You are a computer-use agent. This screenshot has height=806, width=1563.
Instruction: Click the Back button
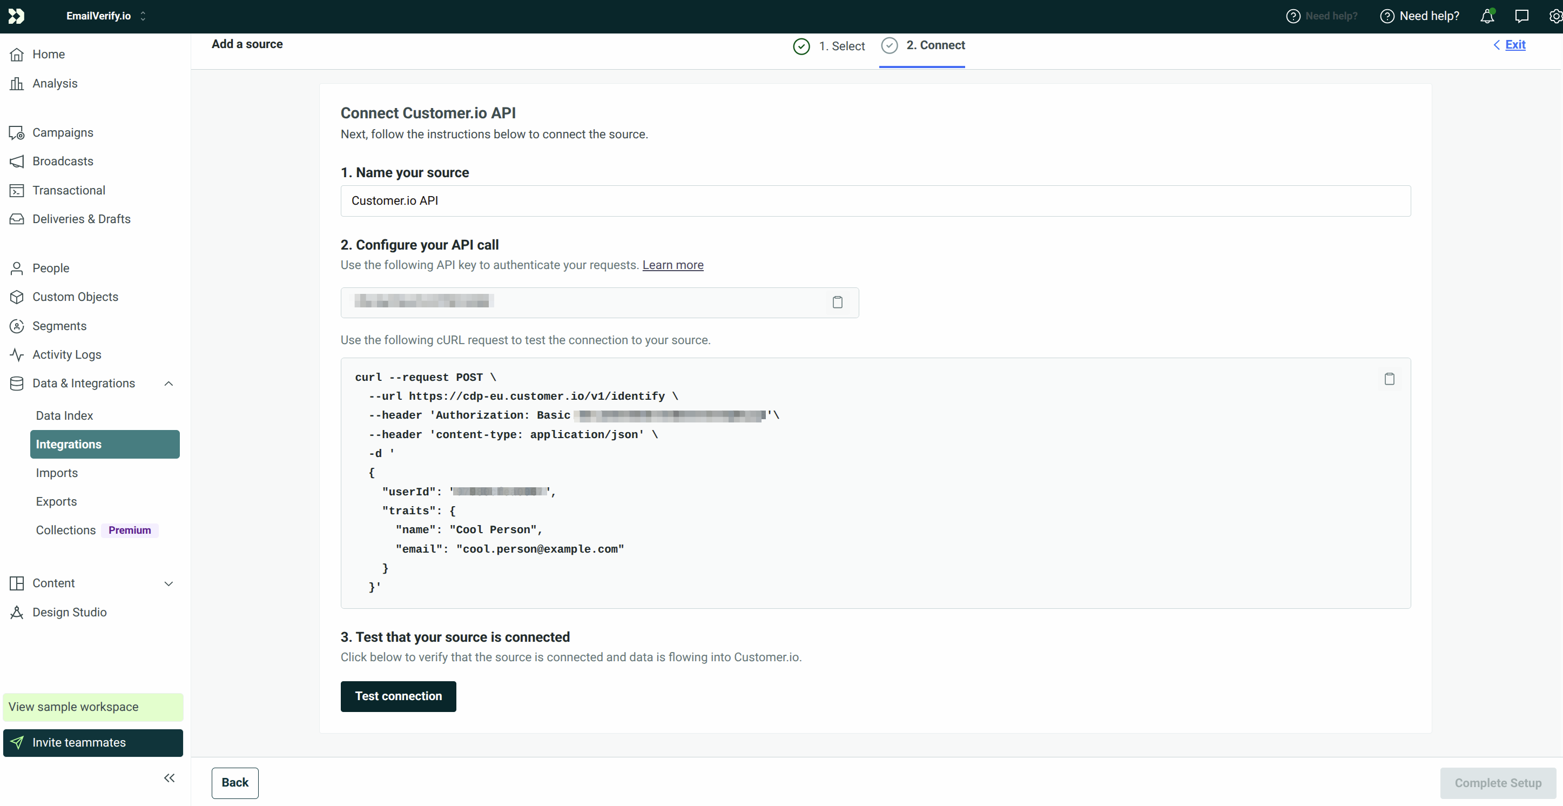tap(235, 783)
